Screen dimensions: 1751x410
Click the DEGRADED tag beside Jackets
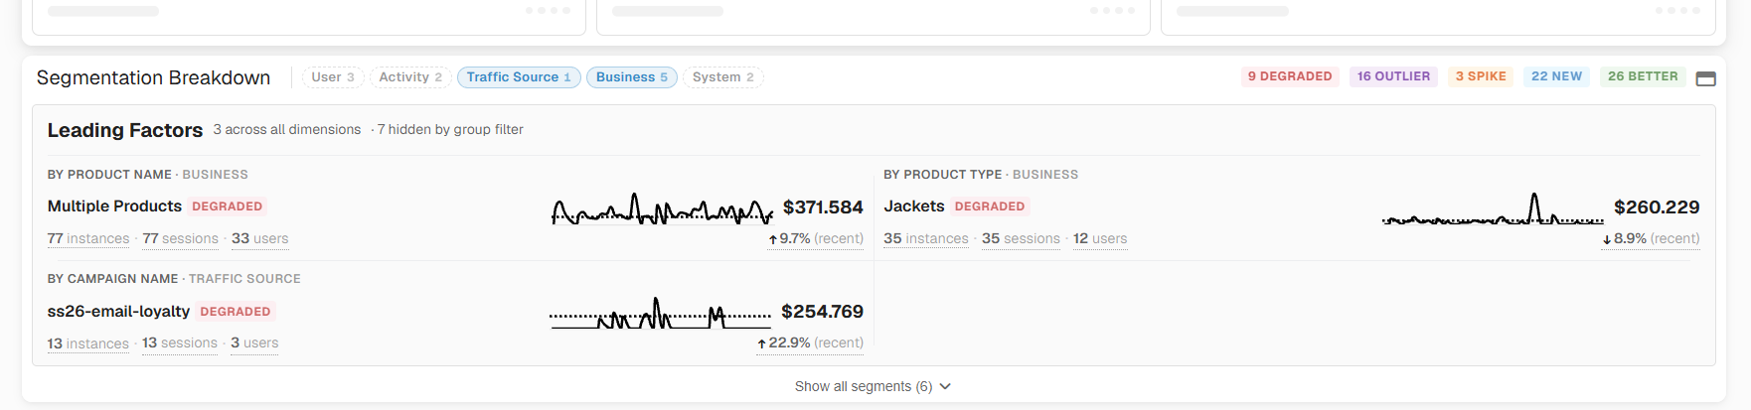pos(990,206)
